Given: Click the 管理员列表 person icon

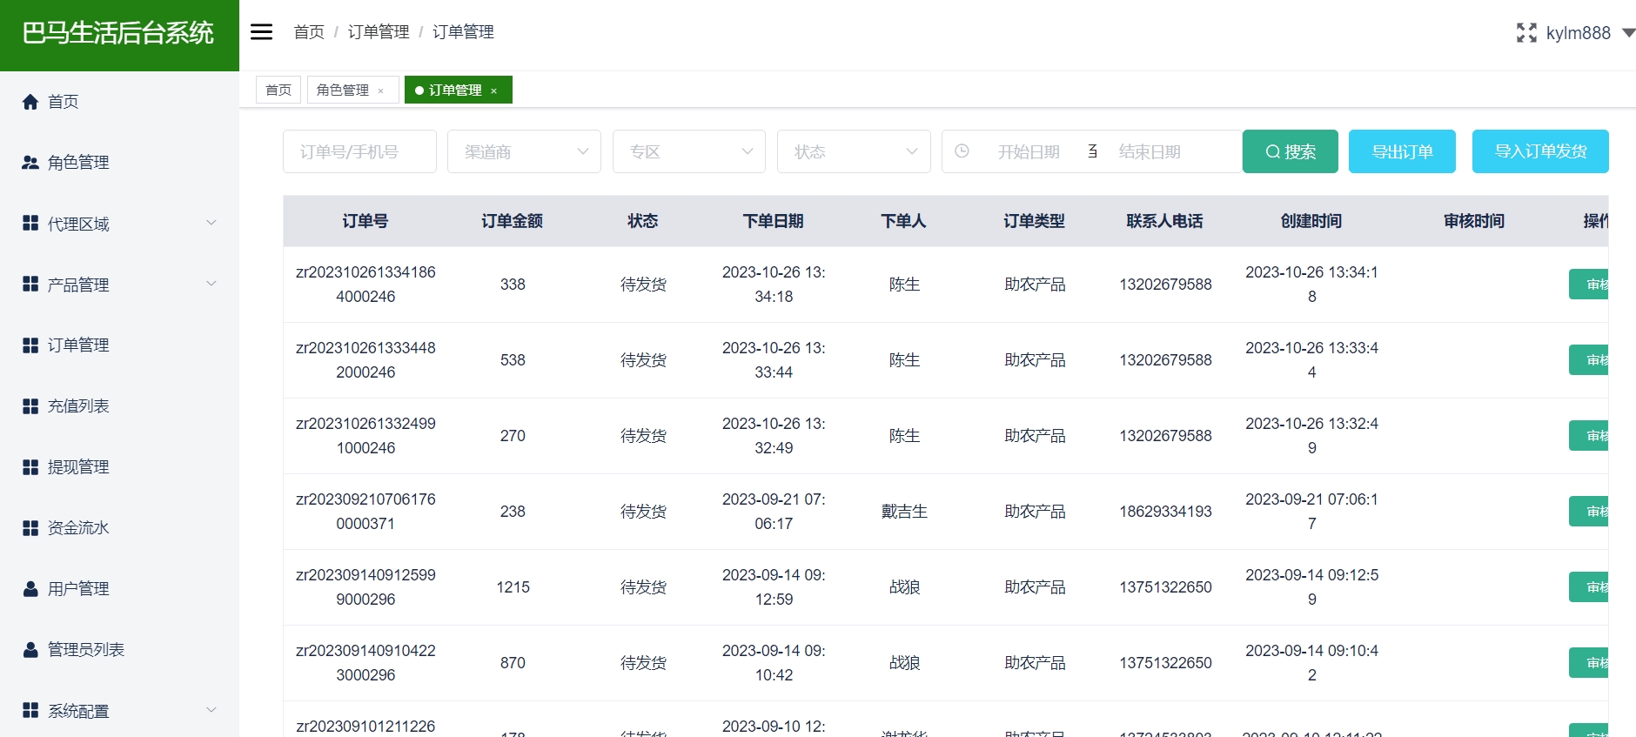Looking at the screenshot, I should pyautogui.click(x=30, y=650).
